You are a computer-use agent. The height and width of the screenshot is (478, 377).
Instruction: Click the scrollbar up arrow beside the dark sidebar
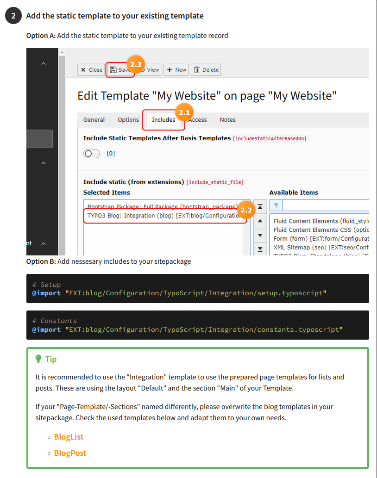pyautogui.click(x=62, y=52)
